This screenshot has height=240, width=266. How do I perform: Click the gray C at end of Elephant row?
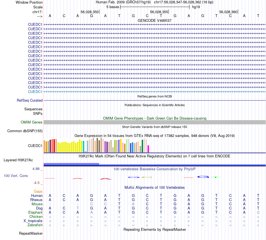coord(258,212)
